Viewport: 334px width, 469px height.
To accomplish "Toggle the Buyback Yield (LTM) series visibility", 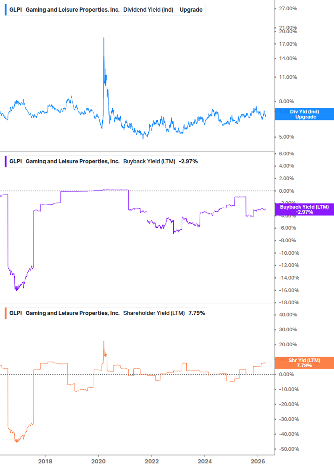I will (x=5, y=161).
